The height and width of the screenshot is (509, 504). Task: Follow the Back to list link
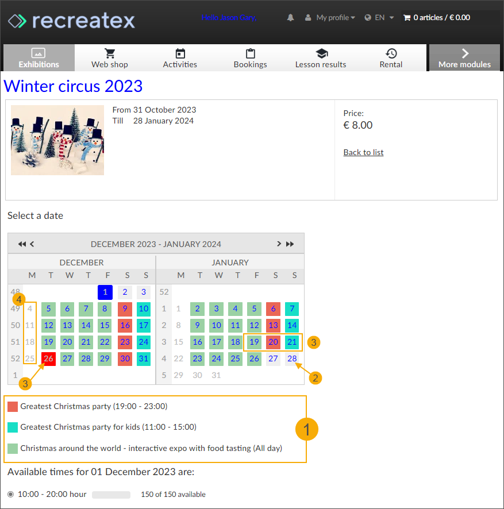(x=363, y=152)
